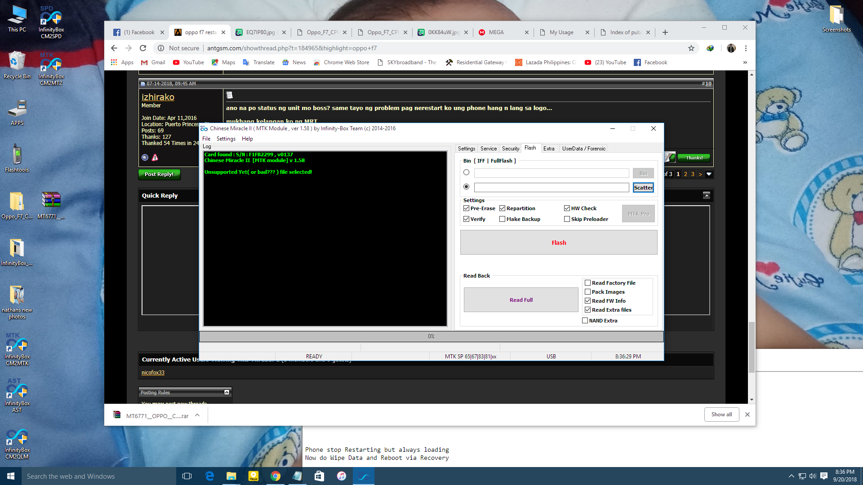This screenshot has width=863, height=485.
Task: Open a new Chrome tab
Action: click(x=665, y=32)
